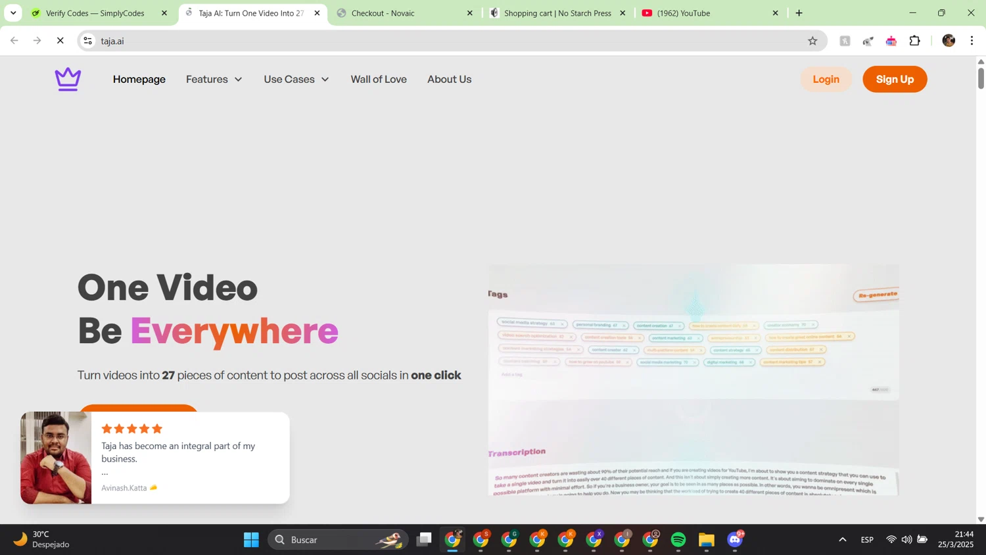The height and width of the screenshot is (555, 986).
Task: Click the Taja crown logo
Action: click(68, 80)
